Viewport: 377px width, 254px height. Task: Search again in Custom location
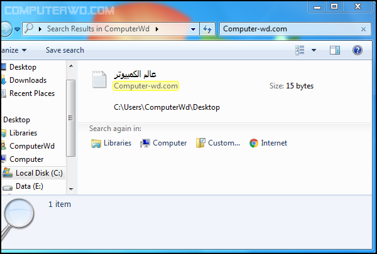point(218,143)
